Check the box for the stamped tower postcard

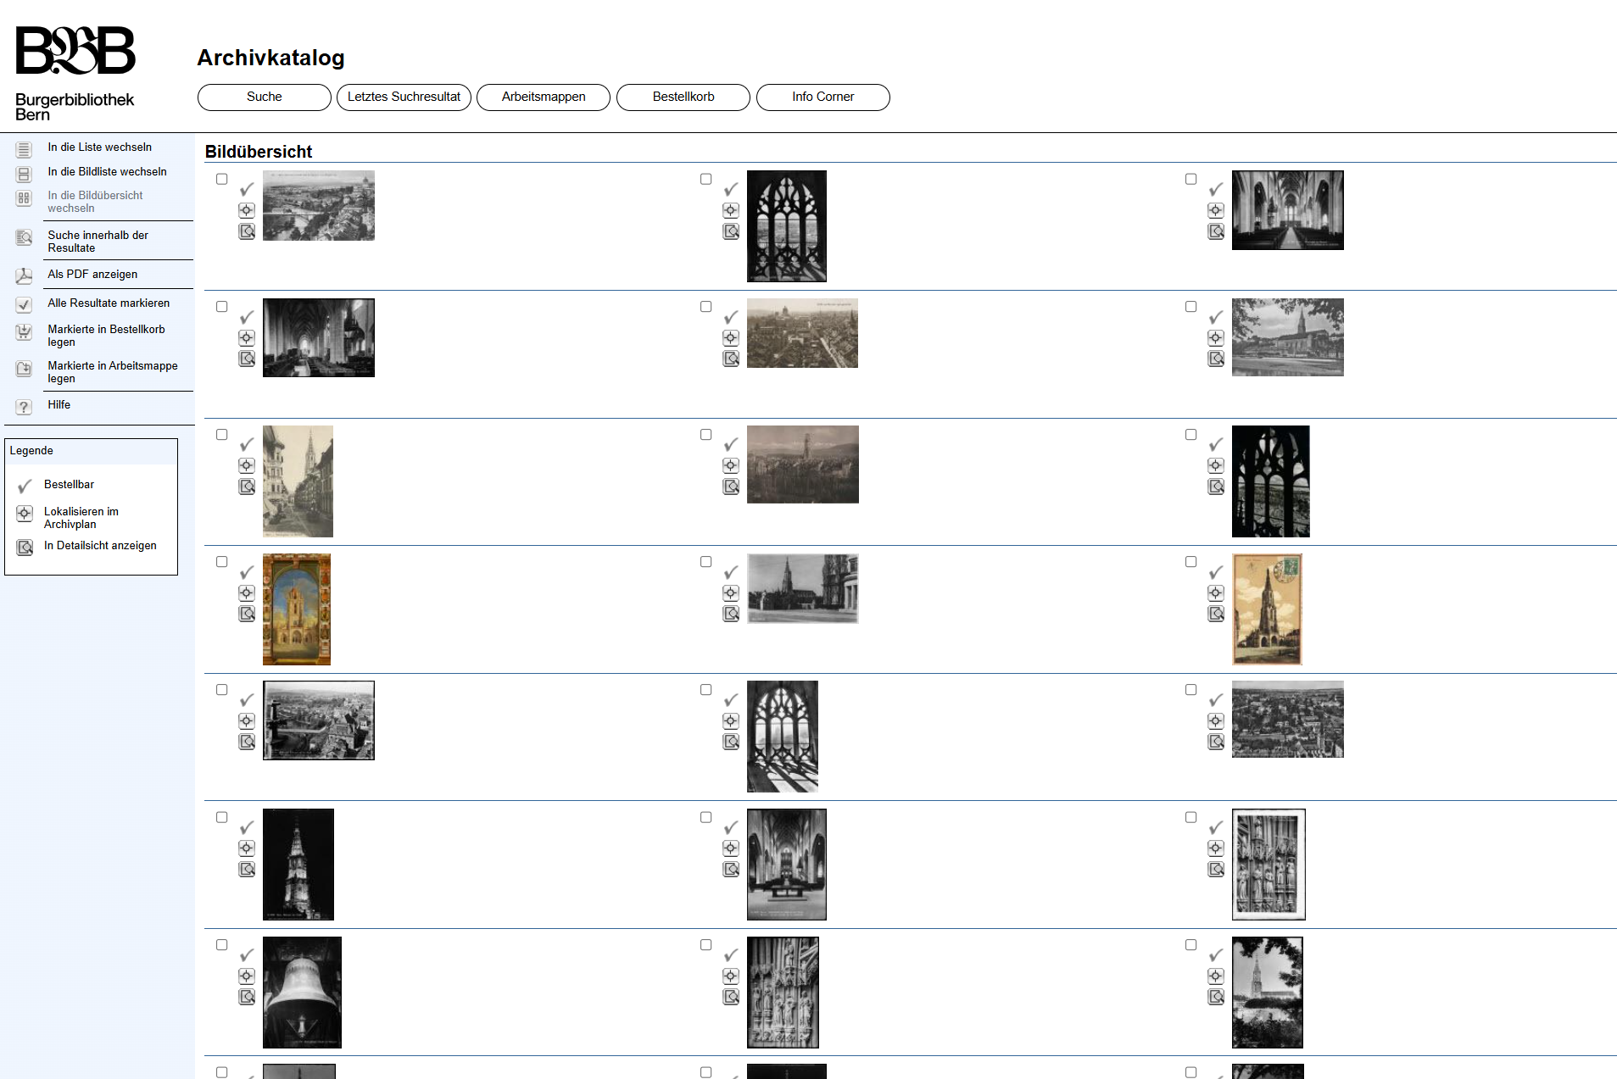tap(1190, 562)
